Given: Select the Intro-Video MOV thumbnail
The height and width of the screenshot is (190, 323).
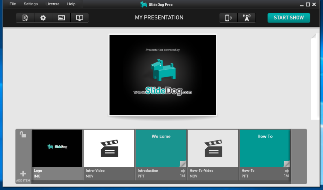Looking at the screenshot, I should click(x=109, y=148).
